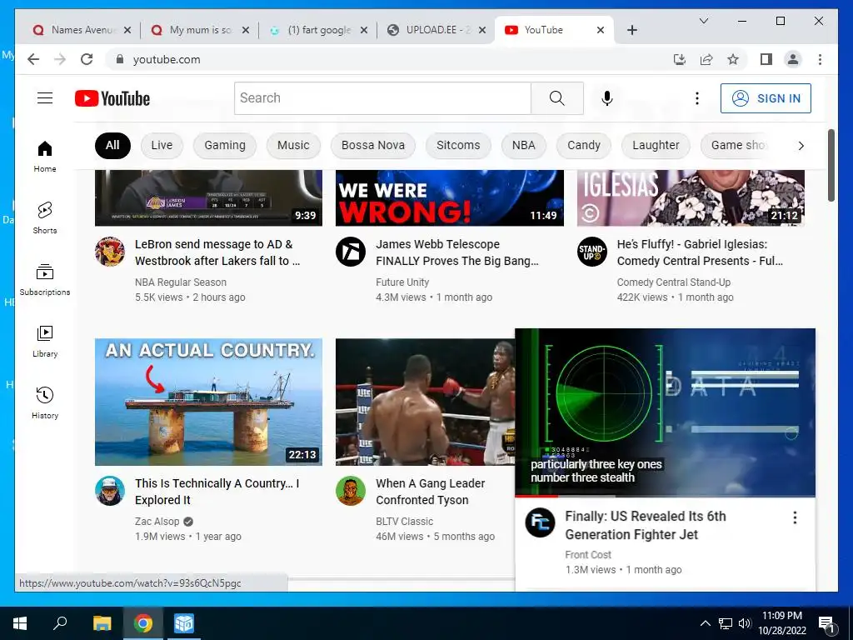Click the YouTube logo
Image resolution: width=853 pixels, height=640 pixels.
[112, 98]
